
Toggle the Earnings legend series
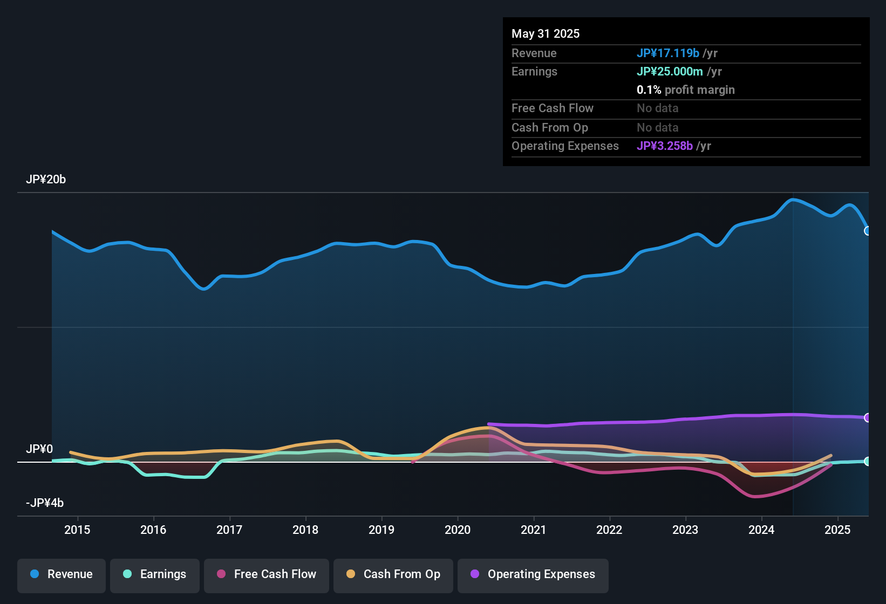(x=155, y=575)
